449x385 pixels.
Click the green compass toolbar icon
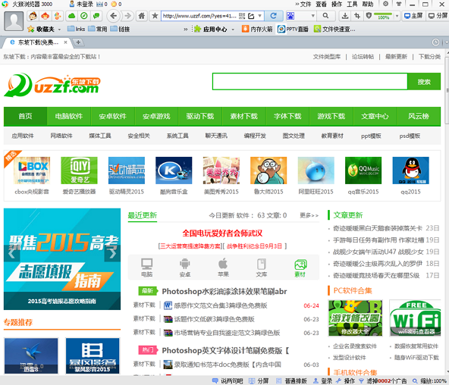pos(84,16)
